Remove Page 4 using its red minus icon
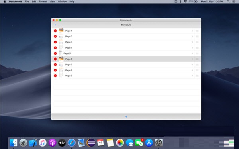 (55, 48)
